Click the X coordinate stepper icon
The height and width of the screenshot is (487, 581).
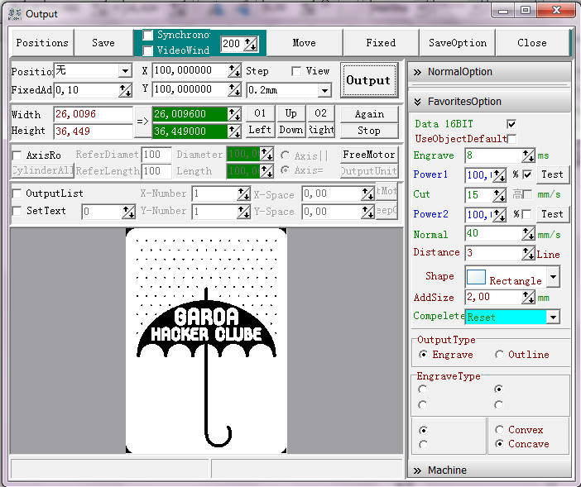(x=234, y=70)
